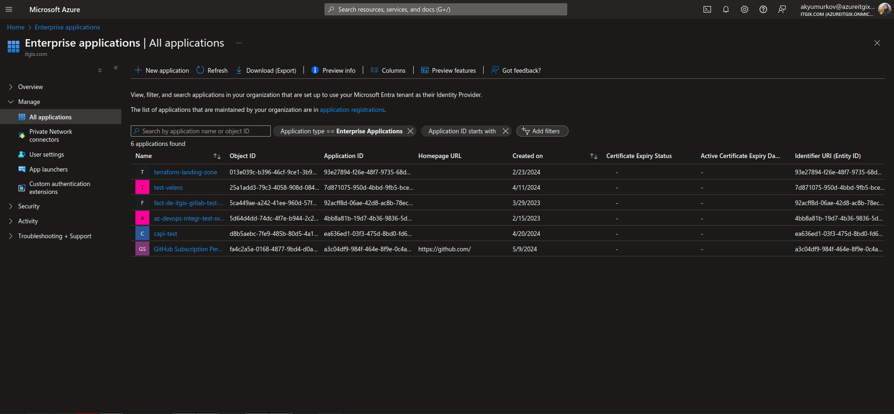Open Preview features

(448, 70)
